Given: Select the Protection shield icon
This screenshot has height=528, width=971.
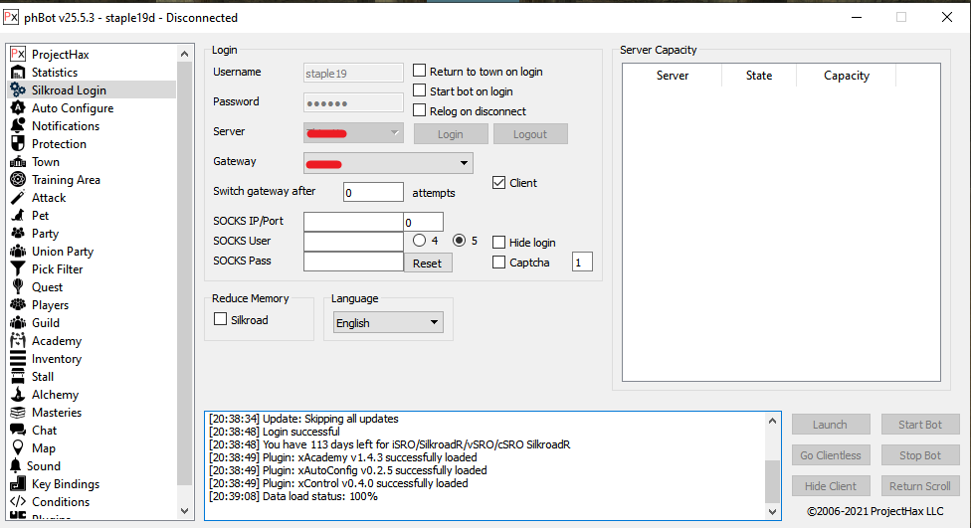Looking at the screenshot, I should (17, 144).
